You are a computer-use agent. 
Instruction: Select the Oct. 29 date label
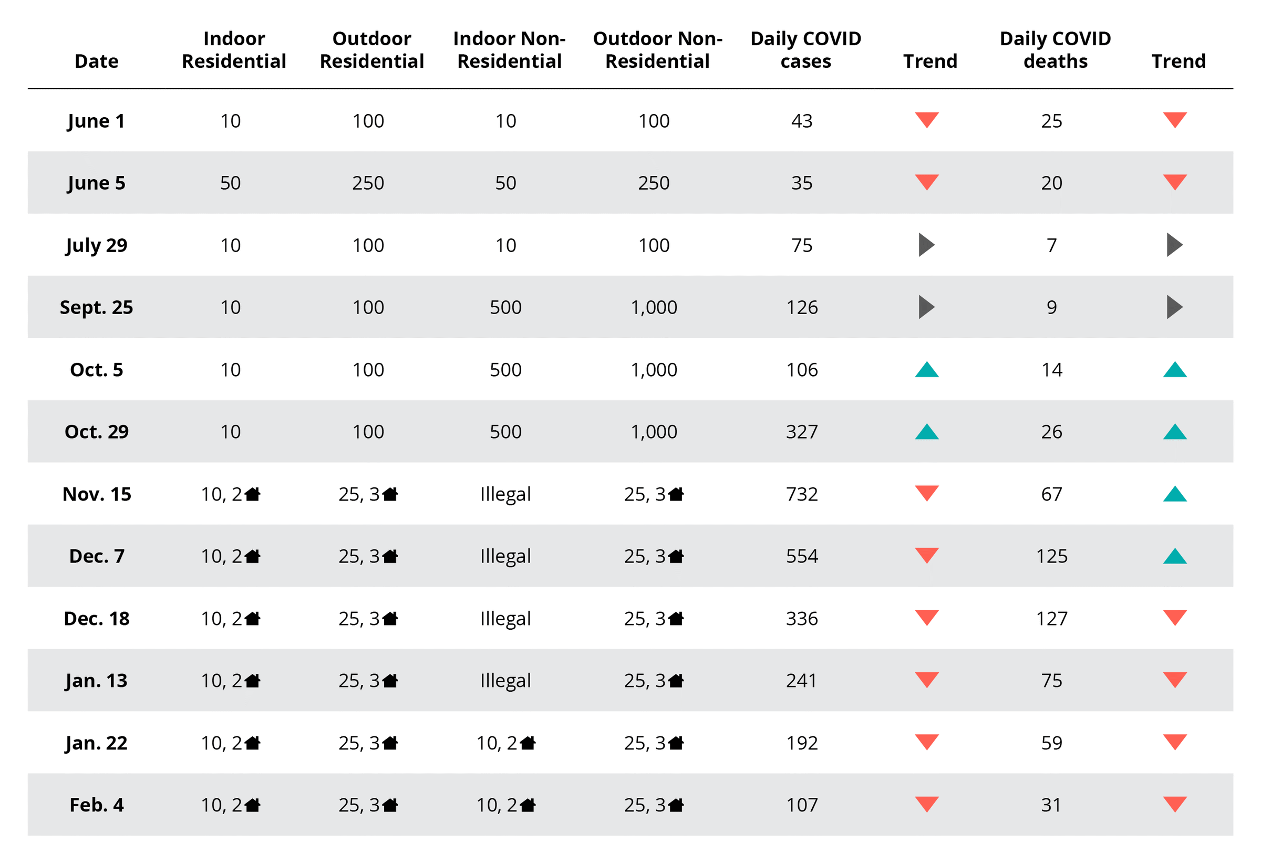pos(97,432)
